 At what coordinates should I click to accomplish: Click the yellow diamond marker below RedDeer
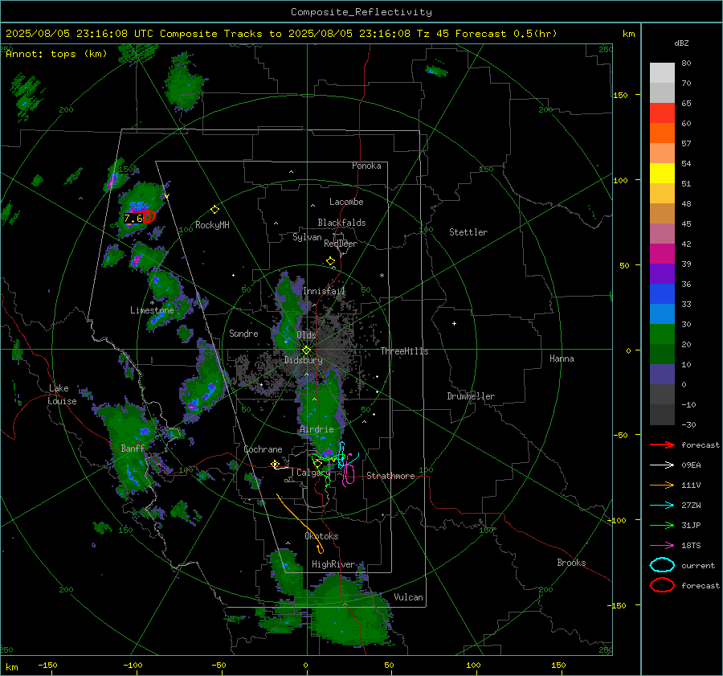(330, 261)
